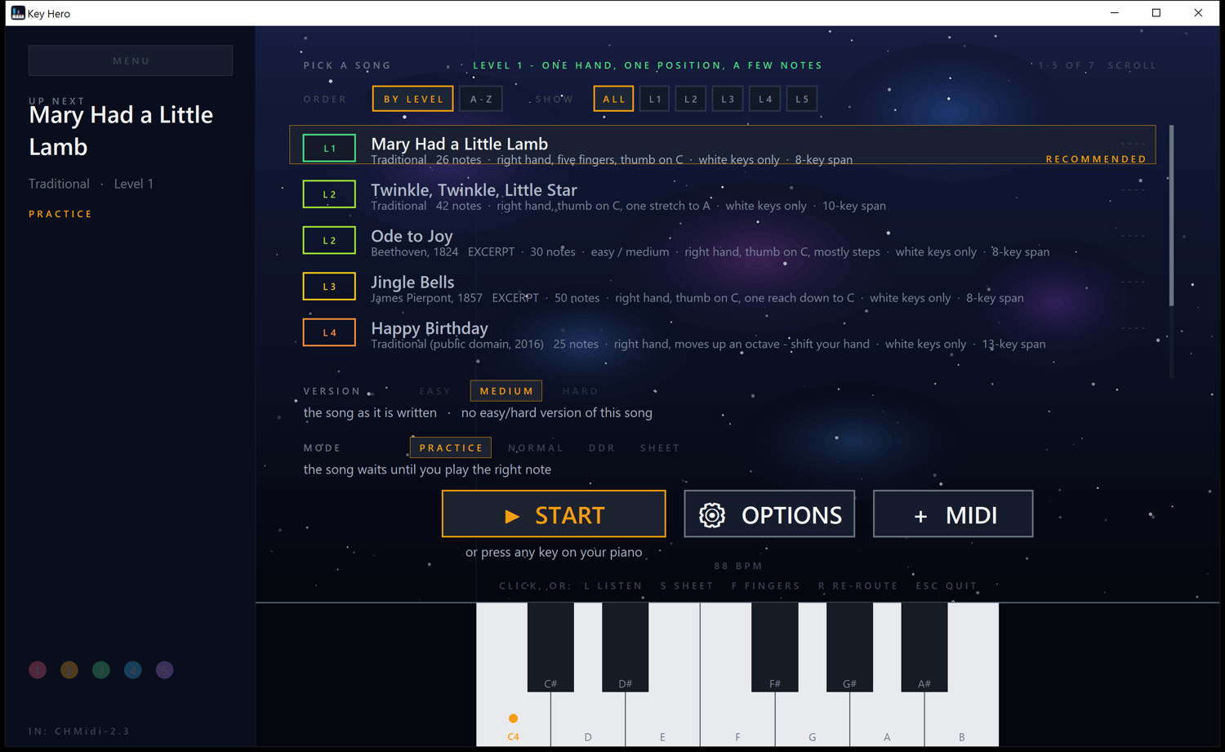
Task: Filter songs to L5 only
Action: coord(802,99)
